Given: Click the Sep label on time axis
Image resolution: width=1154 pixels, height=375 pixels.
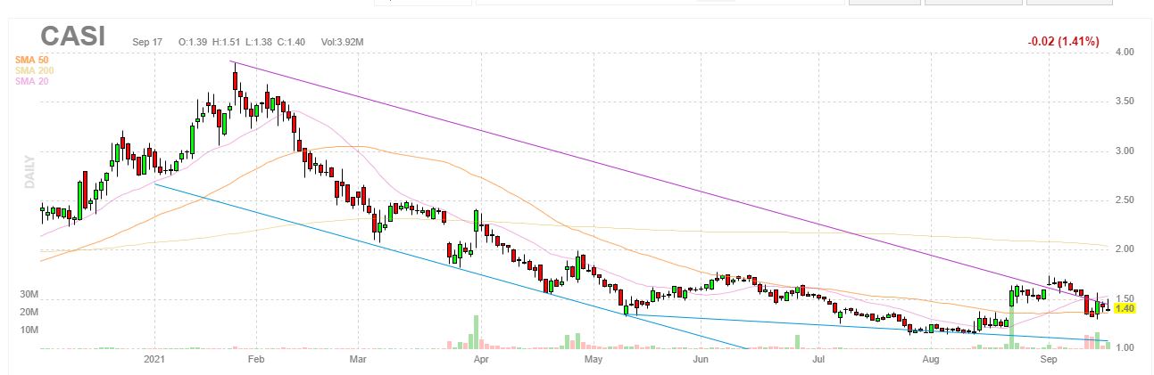Looking at the screenshot, I should point(1049,360).
